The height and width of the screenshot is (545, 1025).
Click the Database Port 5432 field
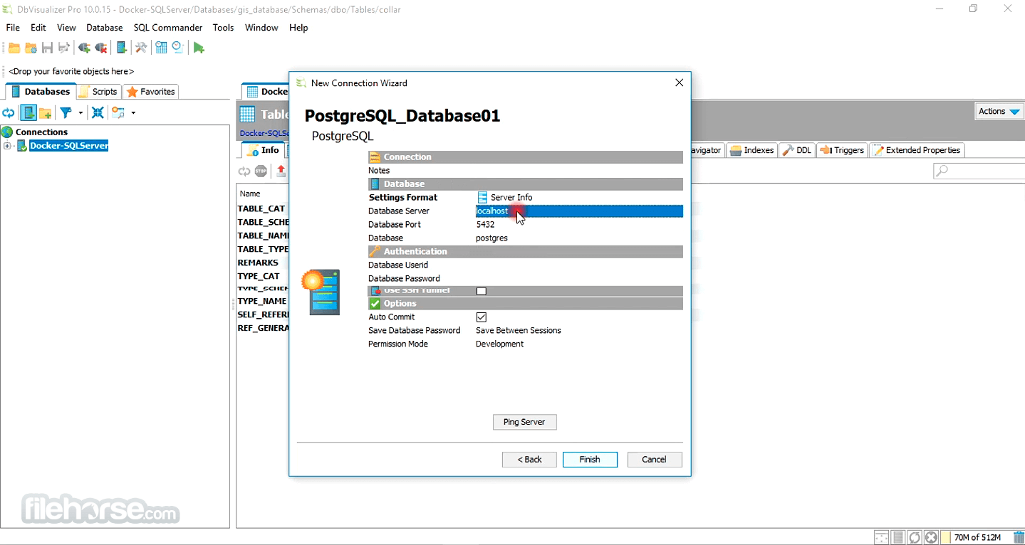(579, 225)
